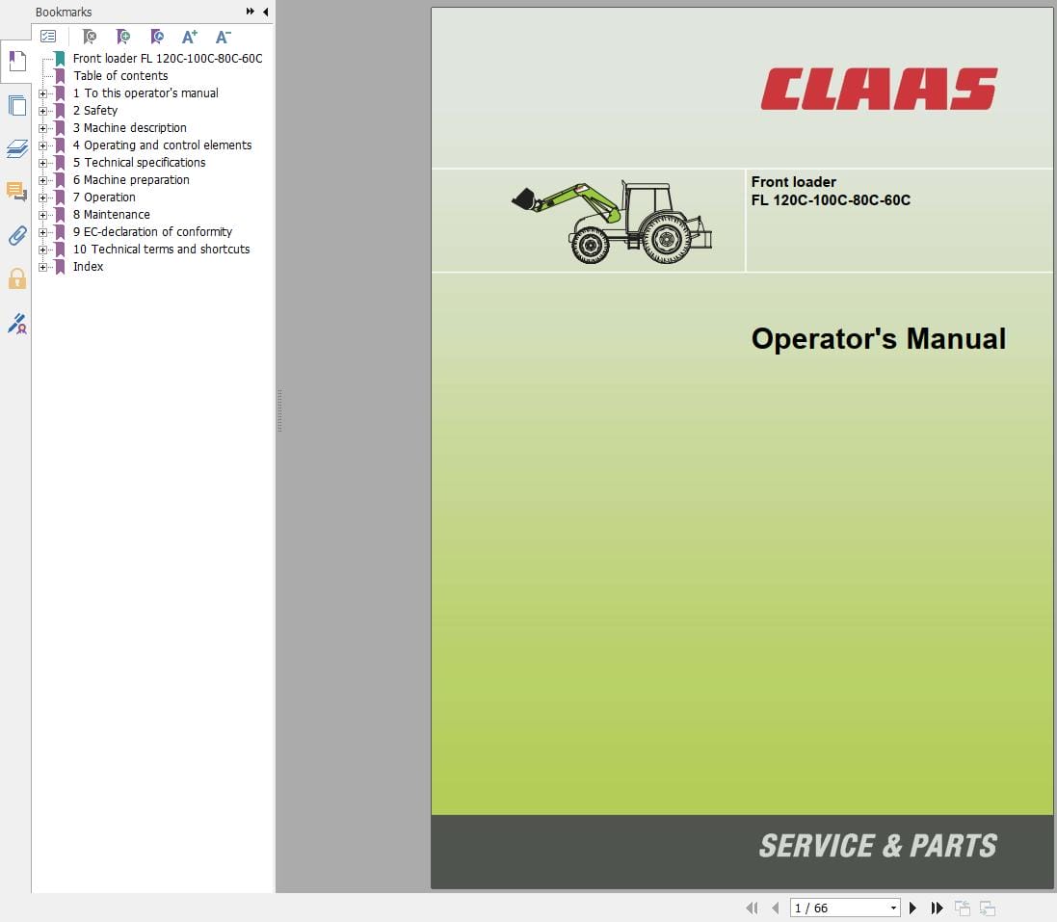Expand the '8 Maintenance' bookmark node
The image size is (1057, 922).
[43, 215]
